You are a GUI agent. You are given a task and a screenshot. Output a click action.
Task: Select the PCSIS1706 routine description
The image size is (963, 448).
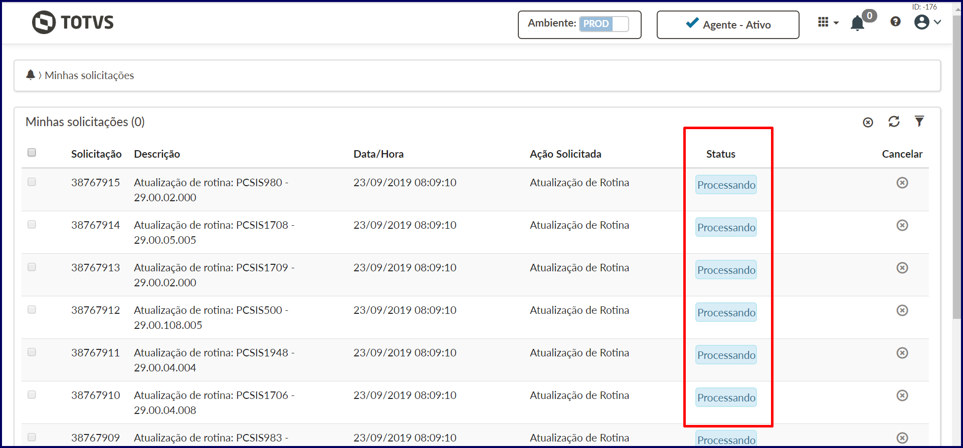[214, 402]
